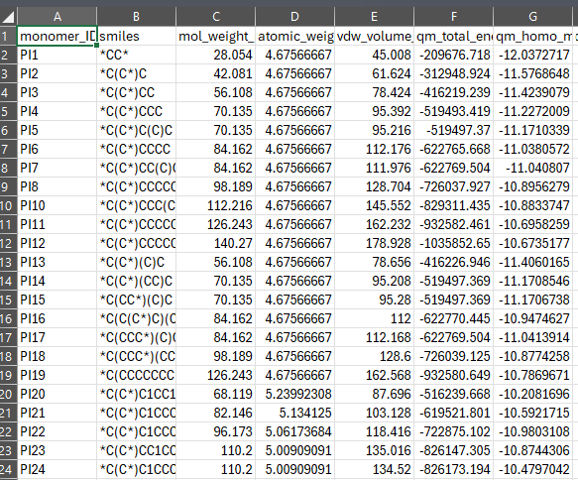Select cell PI19

coord(58,375)
